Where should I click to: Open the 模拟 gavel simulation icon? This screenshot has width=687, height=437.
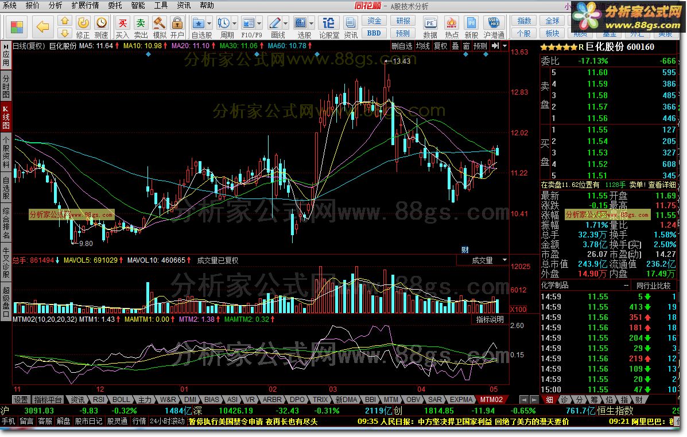[159, 23]
